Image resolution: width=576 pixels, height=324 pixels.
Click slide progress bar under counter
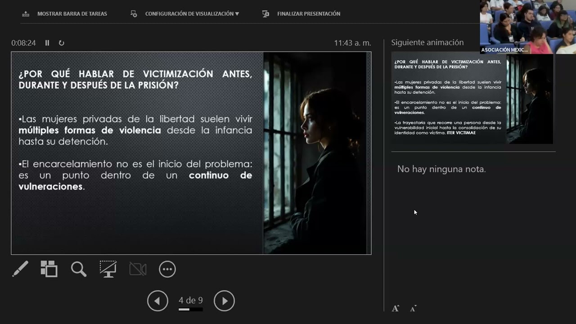tap(191, 310)
